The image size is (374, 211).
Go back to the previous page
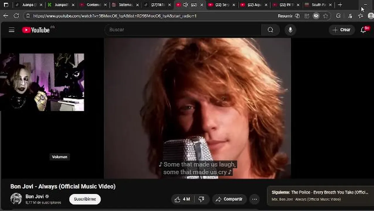click(6, 16)
